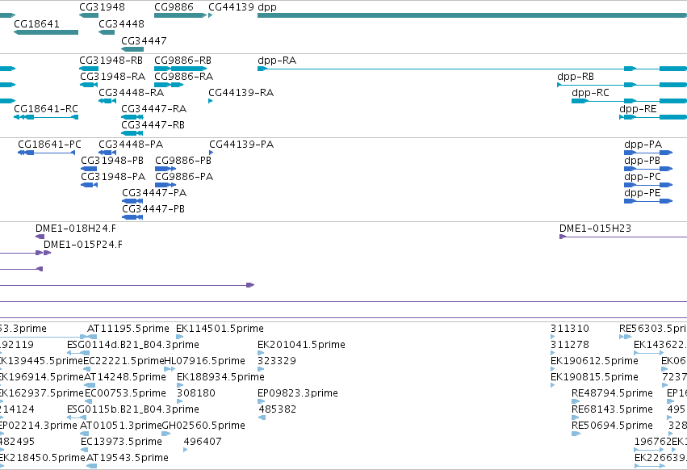
Task: Click the CG34447-RB transcript label
Action: tap(153, 125)
